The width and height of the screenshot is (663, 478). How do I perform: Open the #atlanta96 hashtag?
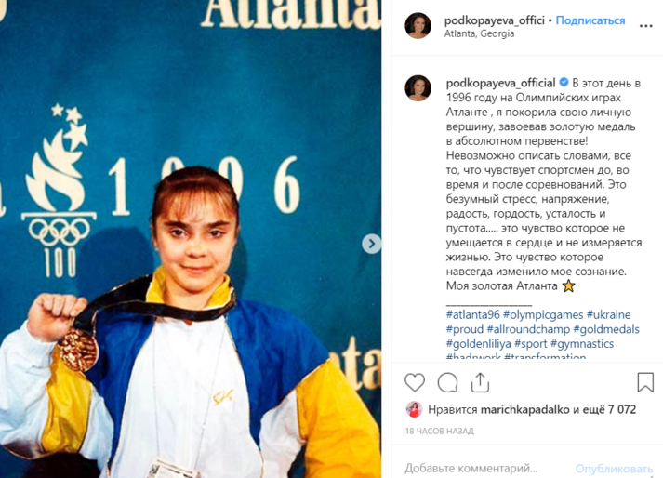pyautogui.click(x=472, y=314)
